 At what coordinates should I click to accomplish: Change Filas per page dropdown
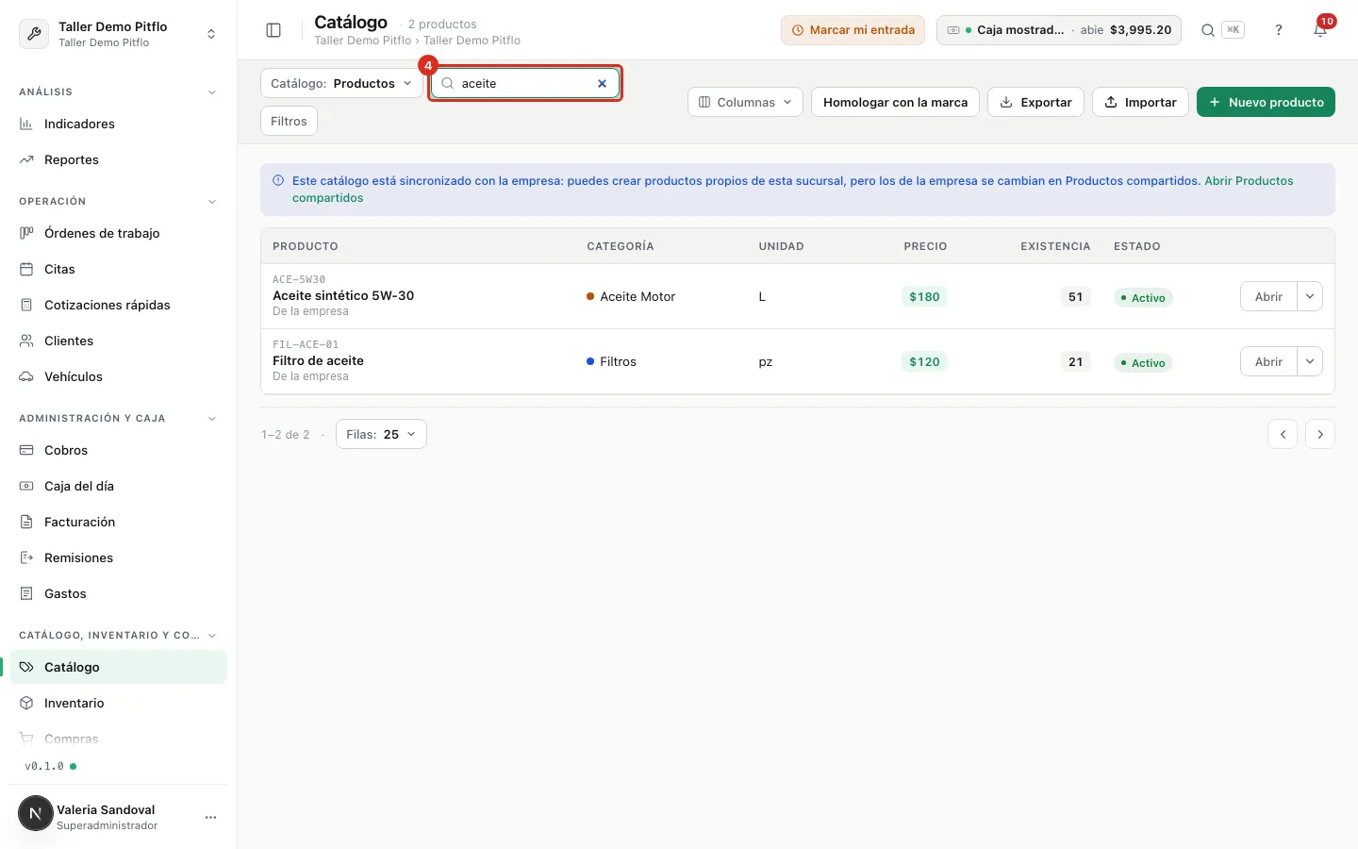[381, 434]
